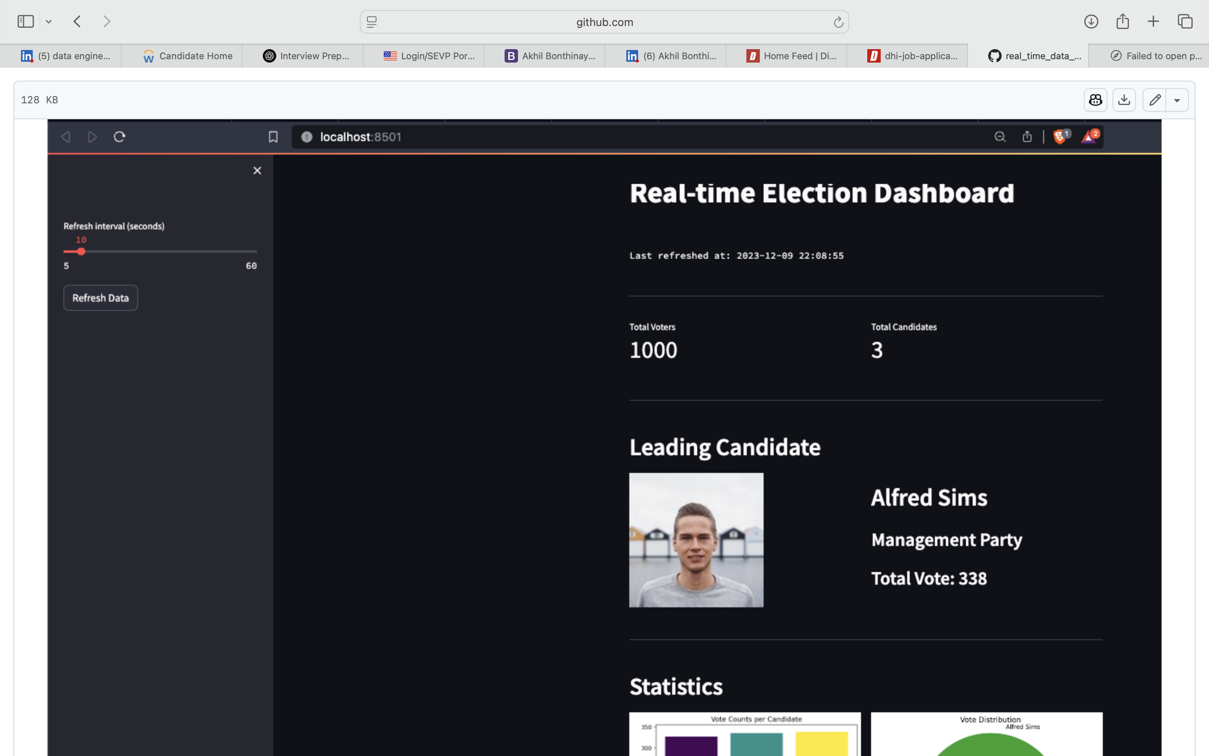Go back with Safari back arrow
The image size is (1209, 756).
pyautogui.click(x=77, y=21)
